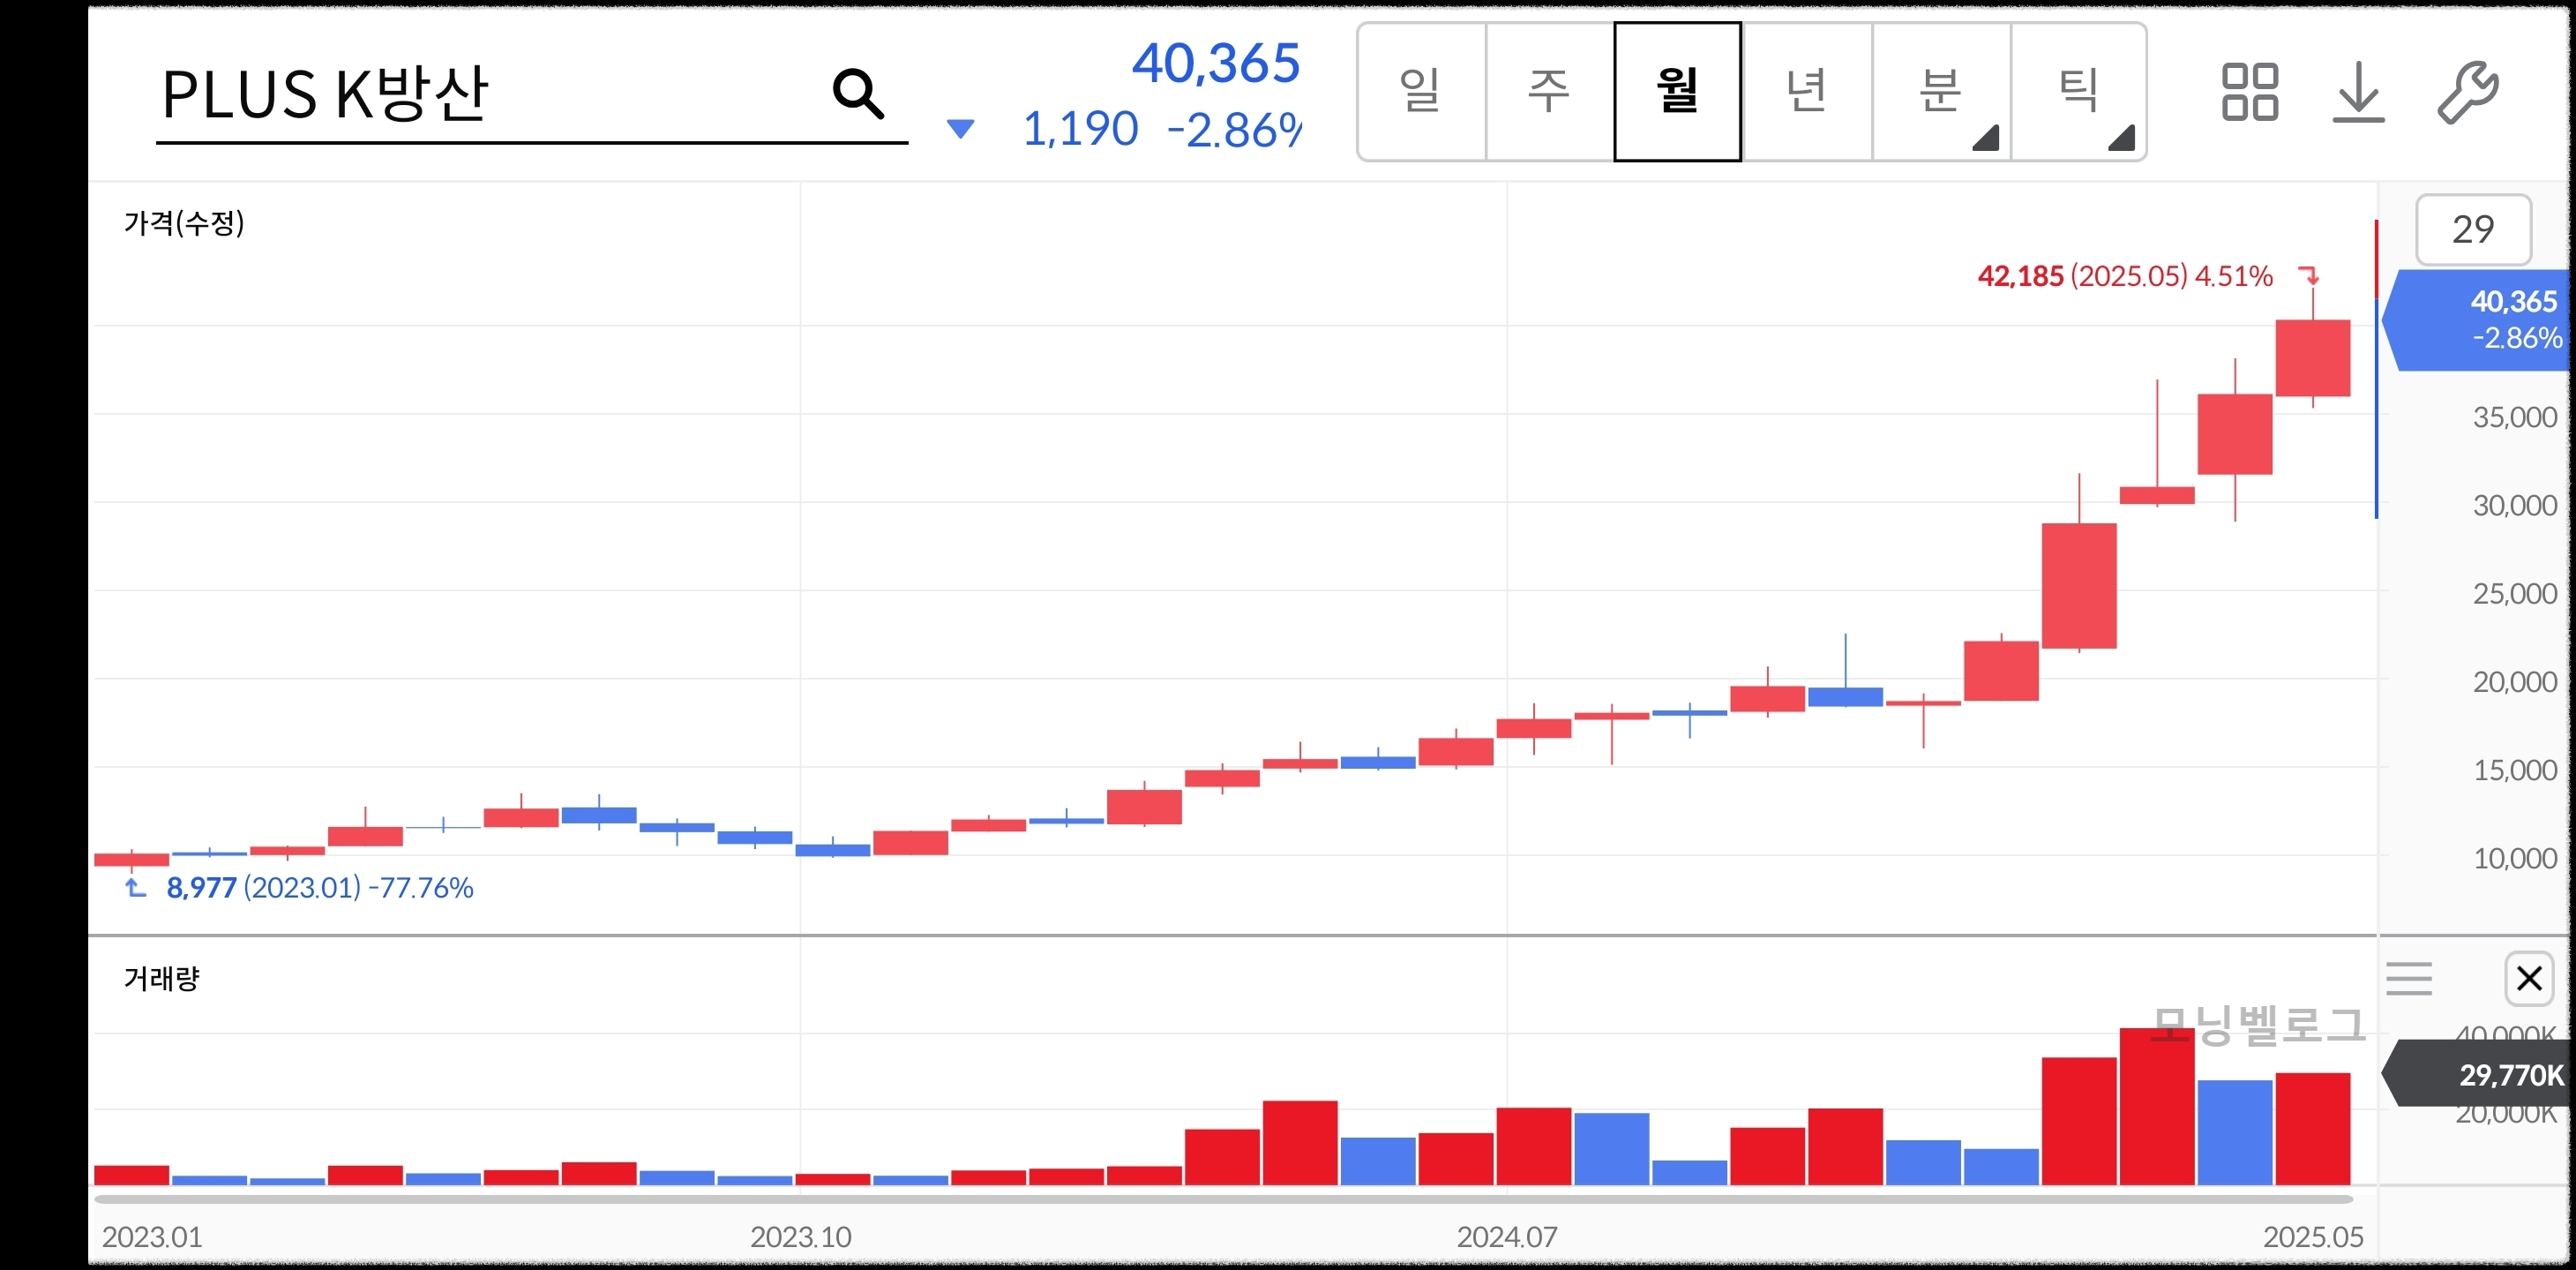Click the download arrow icon
The image size is (2576, 1270).
pos(2358,92)
